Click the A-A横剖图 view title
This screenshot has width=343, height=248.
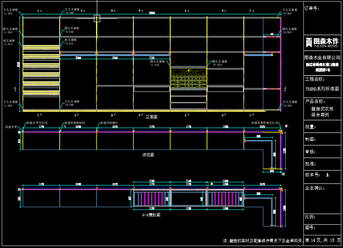click(151, 215)
